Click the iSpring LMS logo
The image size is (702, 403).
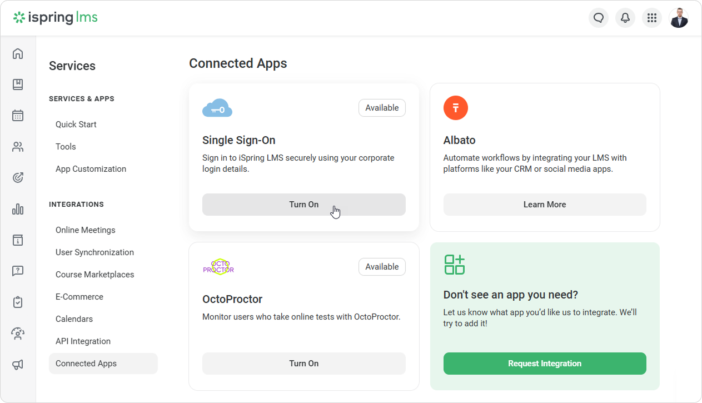56,18
